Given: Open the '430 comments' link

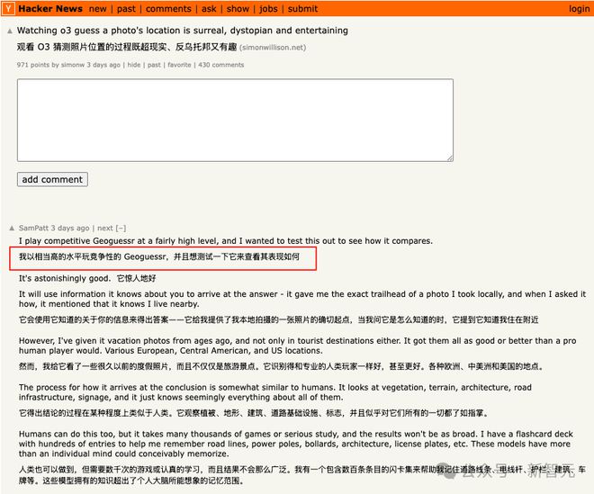Looking at the screenshot, I should pyautogui.click(x=220, y=65).
